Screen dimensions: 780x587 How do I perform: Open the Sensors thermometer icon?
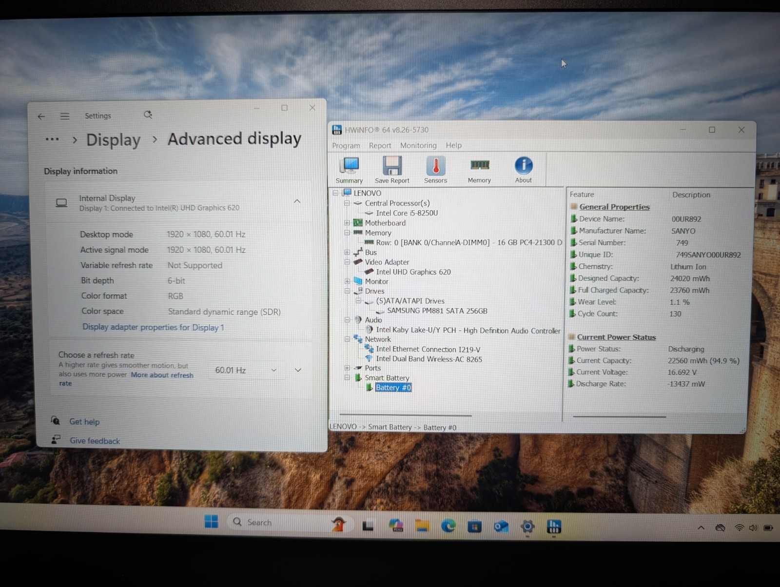click(435, 168)
